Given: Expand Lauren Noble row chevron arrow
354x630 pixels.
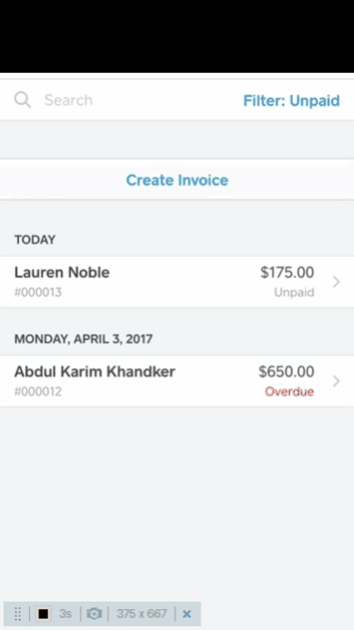Looking at the screenshot, I should click(337, 282).
